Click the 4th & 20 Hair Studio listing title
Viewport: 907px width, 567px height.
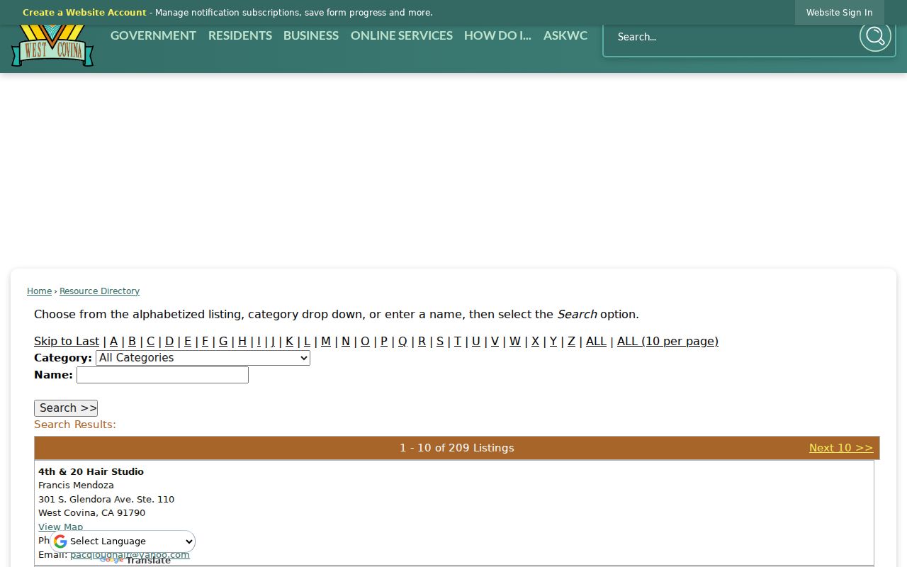point(91,472)
